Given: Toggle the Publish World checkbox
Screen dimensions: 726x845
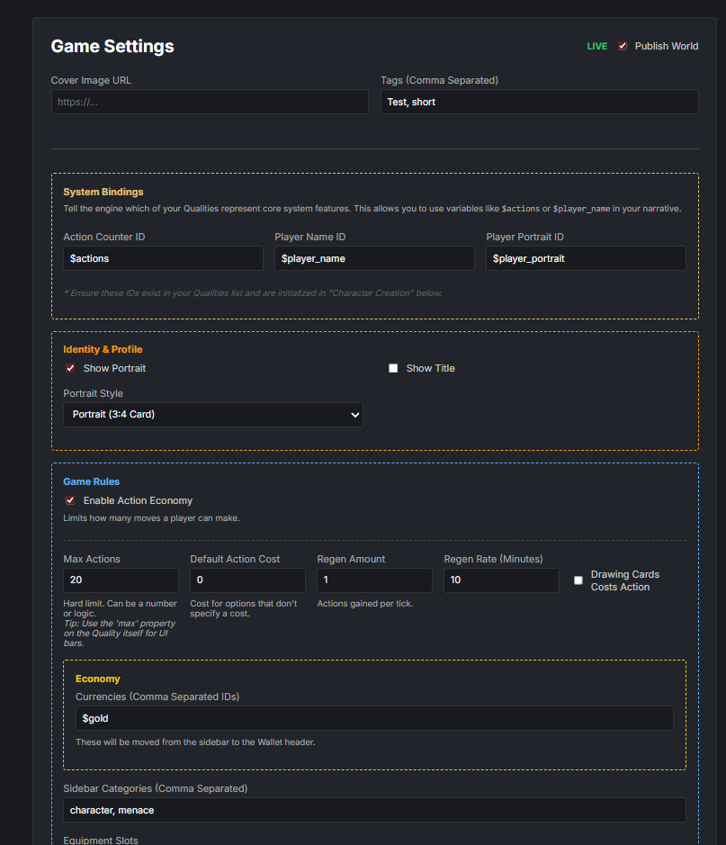Looking at the screenshot, I should (x=623, y=46).
